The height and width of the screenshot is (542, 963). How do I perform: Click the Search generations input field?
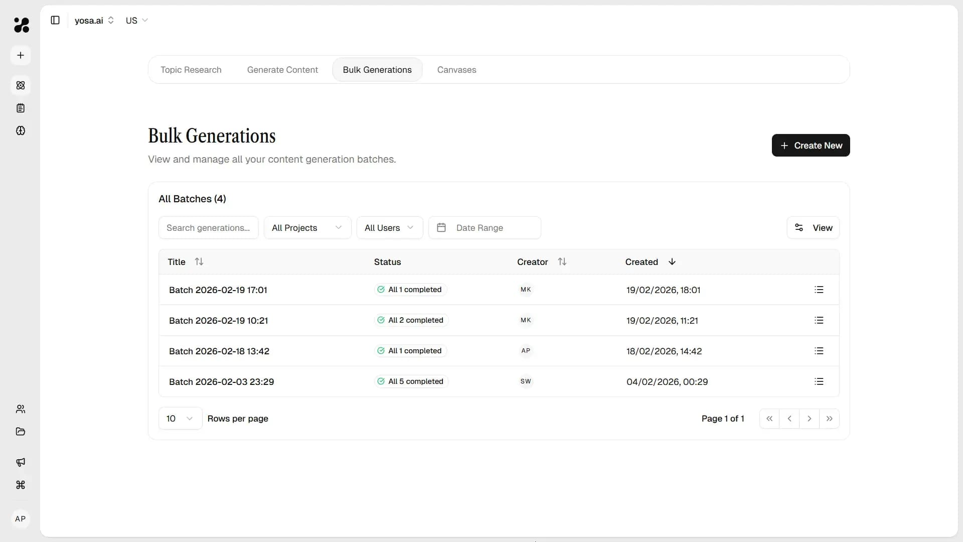[208, 227]
